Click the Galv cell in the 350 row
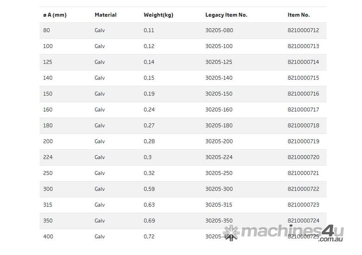Viewport: 362px width, 255px height. pyautogui.click(x=100, y=221)
